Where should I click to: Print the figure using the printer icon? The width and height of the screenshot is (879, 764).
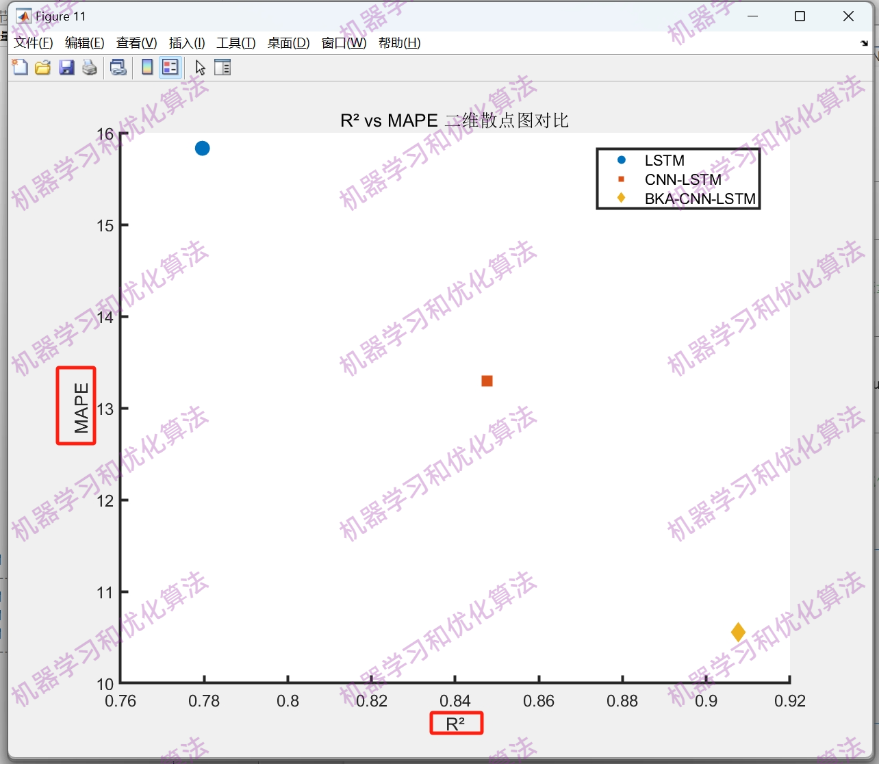pos(89,67)
